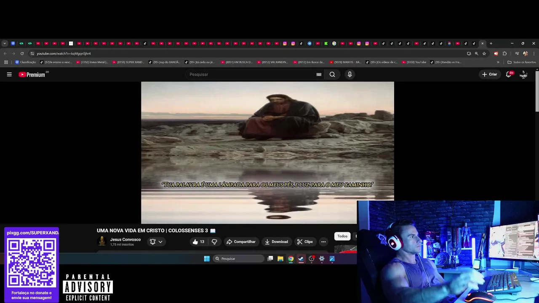View site information icon in address bar

click(32, 53)
